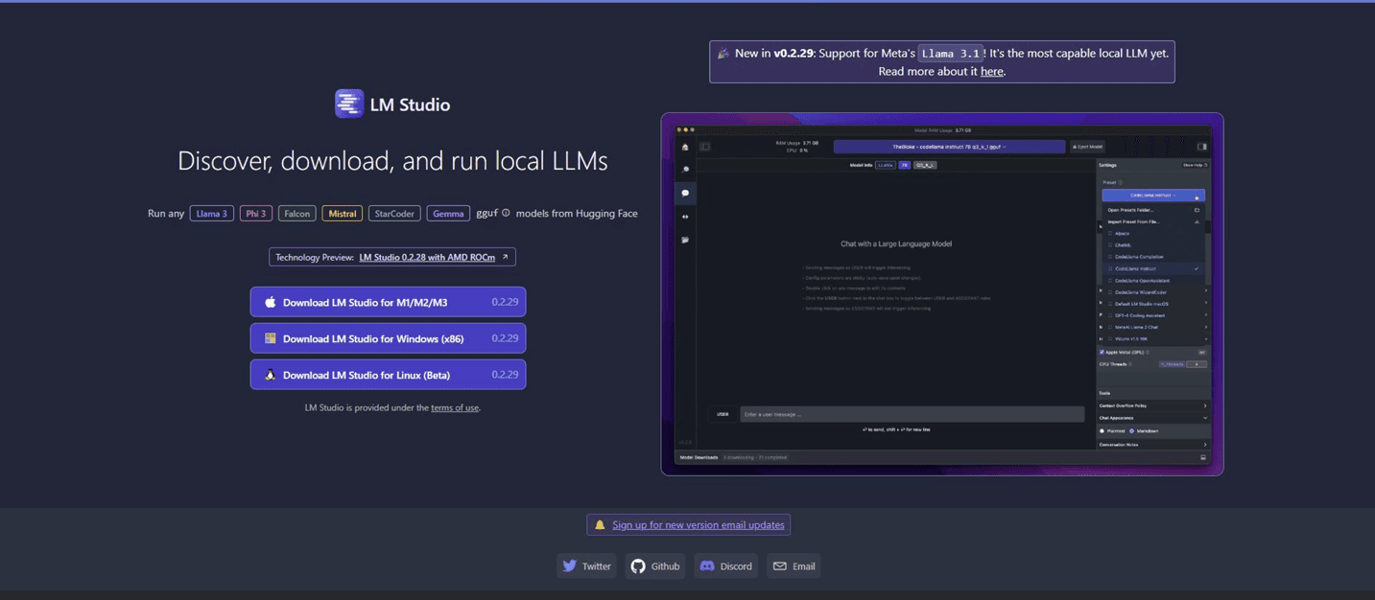Click the user message input field

pyautogui.click(x=912, y=413)
